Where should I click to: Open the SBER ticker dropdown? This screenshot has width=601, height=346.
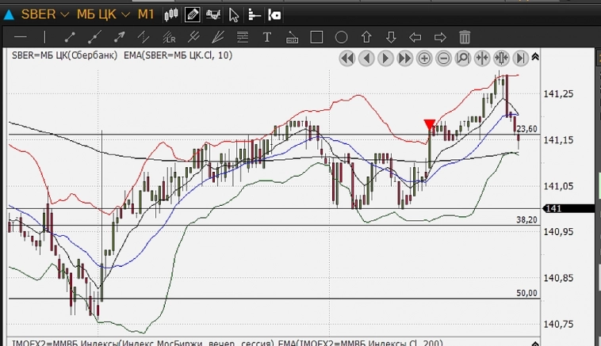[44, 14]
